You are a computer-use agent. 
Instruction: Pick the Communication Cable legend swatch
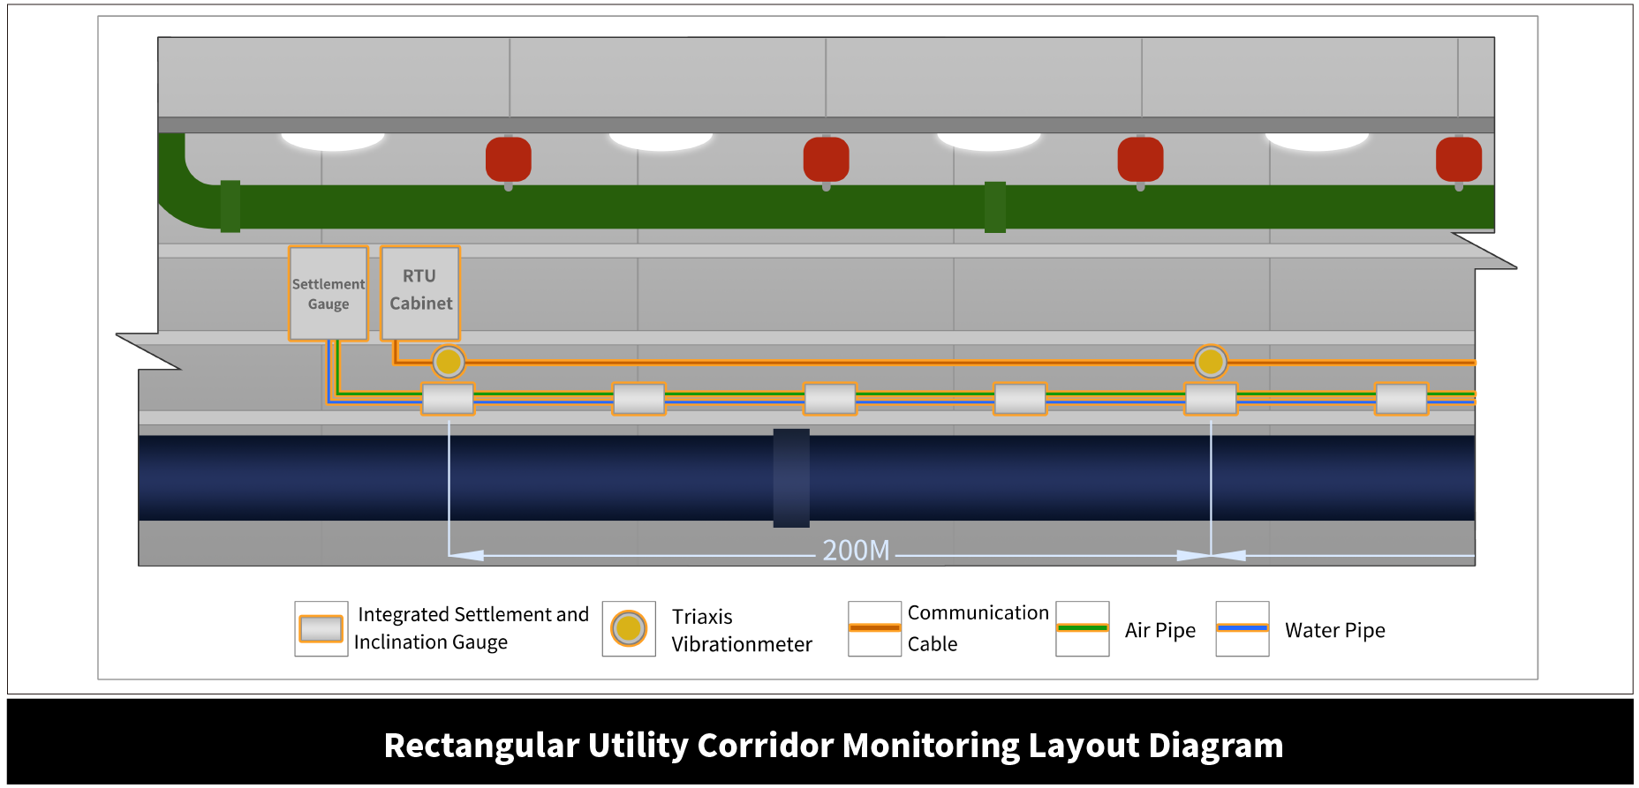(874, 628)
